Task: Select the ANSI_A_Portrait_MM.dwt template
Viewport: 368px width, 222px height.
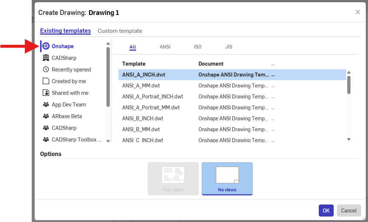Action: [x=232, y=108]
